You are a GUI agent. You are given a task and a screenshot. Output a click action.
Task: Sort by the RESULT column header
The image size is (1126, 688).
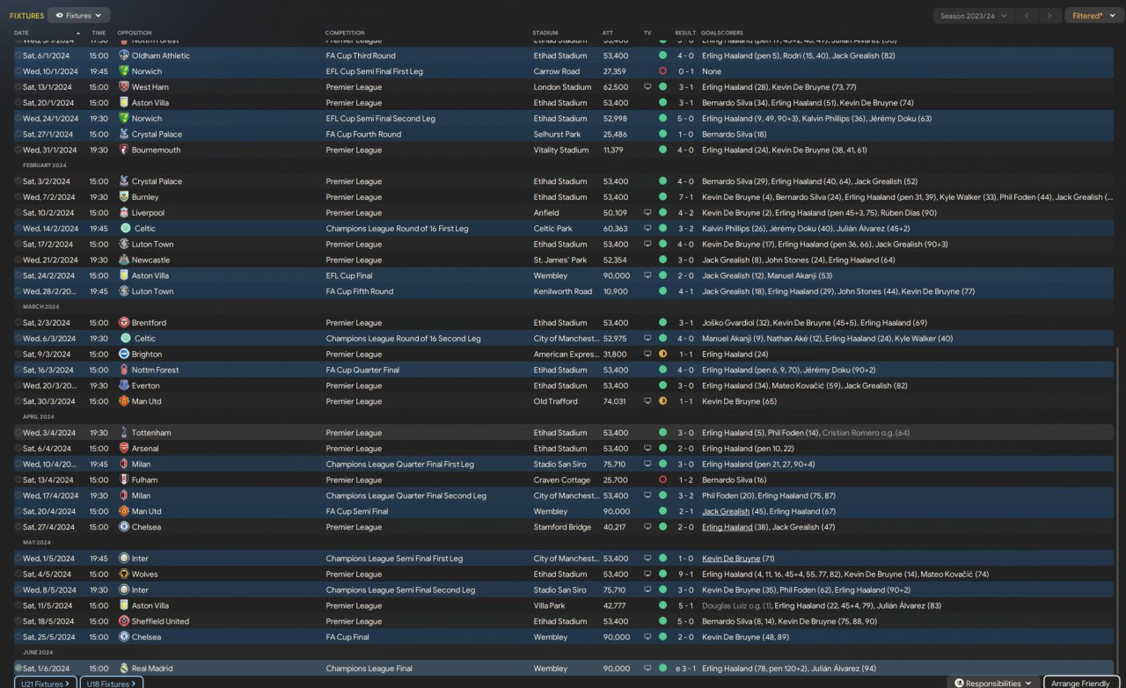pos(685,33)
